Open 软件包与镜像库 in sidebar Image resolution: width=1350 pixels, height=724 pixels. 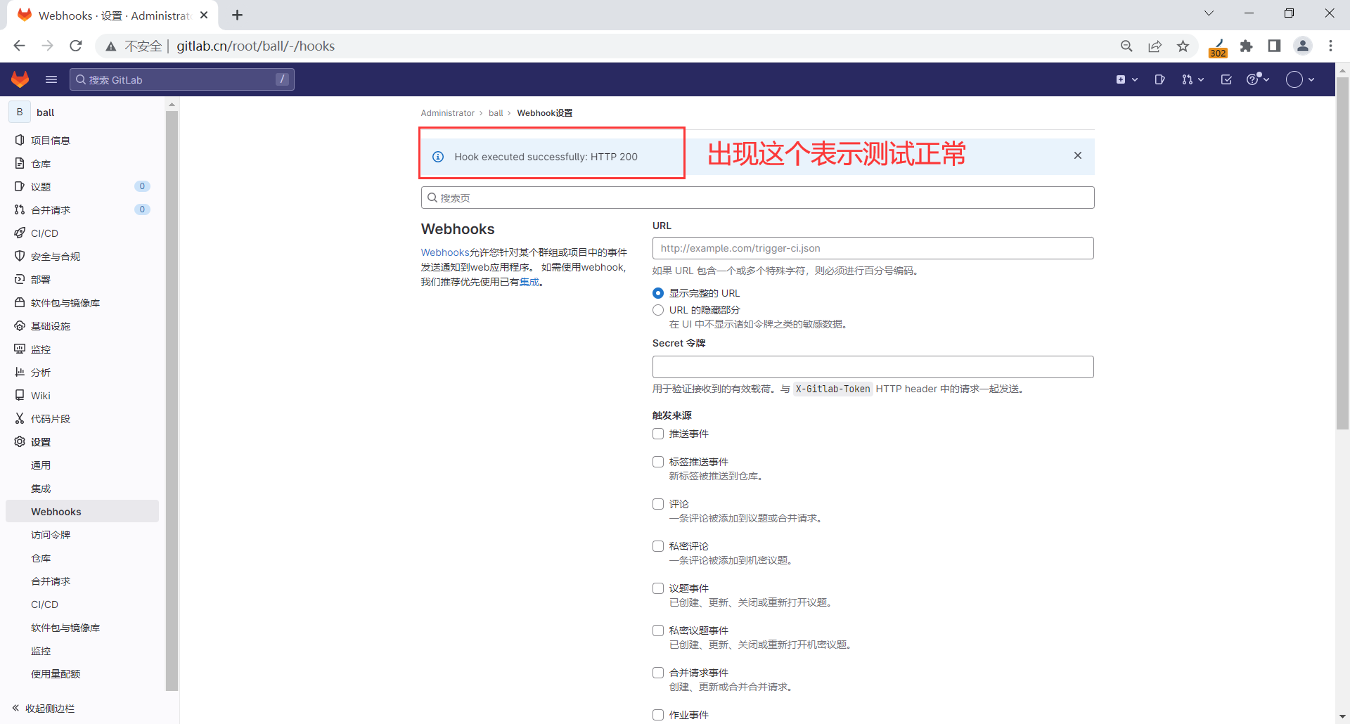pyautogui.click(x=65, y=302)
